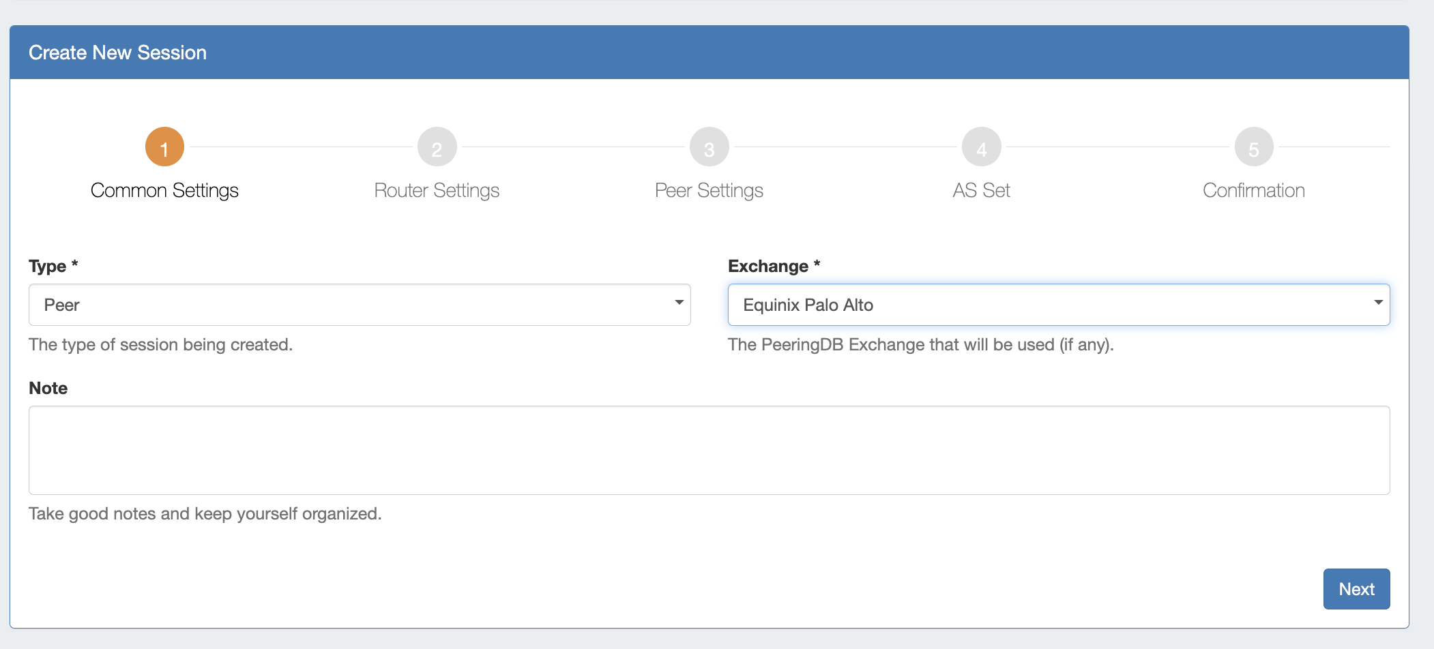Image resolution: width=1434 pixels, height=649 pixels.
Task: Click the Note field label
Action: point(48,388)
